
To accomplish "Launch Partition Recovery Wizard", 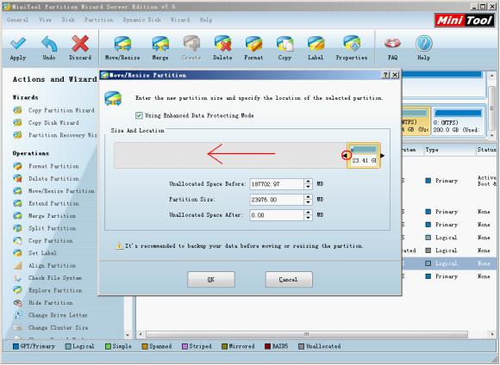I will (55, 135).
